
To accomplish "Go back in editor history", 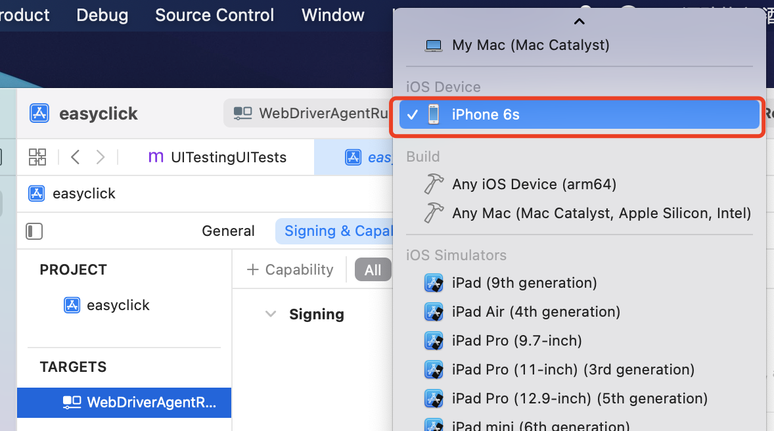I will click(x=75, y=157).
